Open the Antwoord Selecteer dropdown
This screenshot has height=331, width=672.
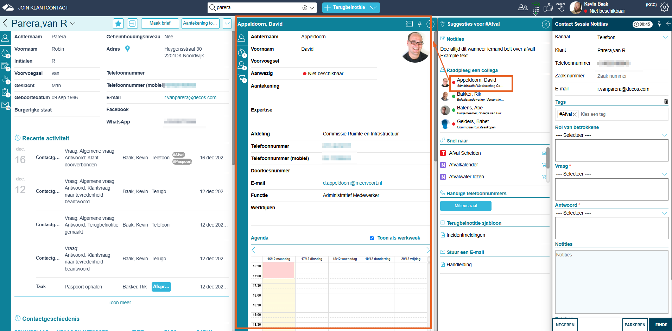coord(611,213)
